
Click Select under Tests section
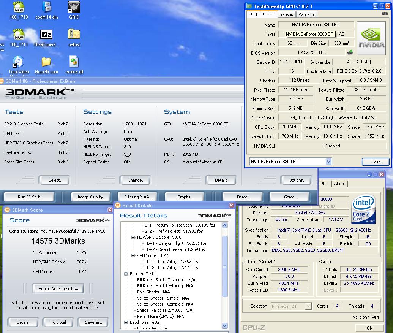54,180
